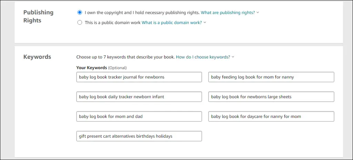Click the 'baby log book tracker journal for newborns' field
This screenshot has height=160, width=353.
tap(139, 77)
